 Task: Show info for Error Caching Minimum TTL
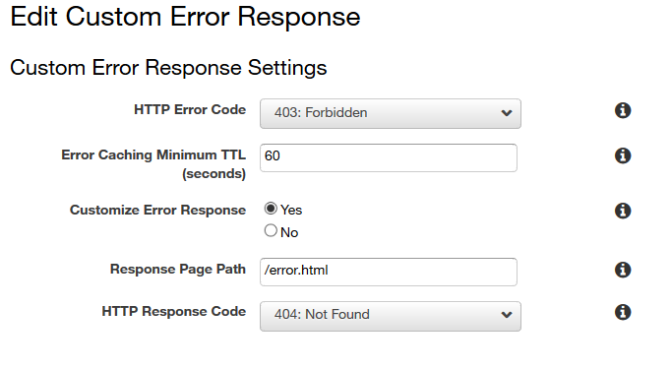[x=623, y=155]
